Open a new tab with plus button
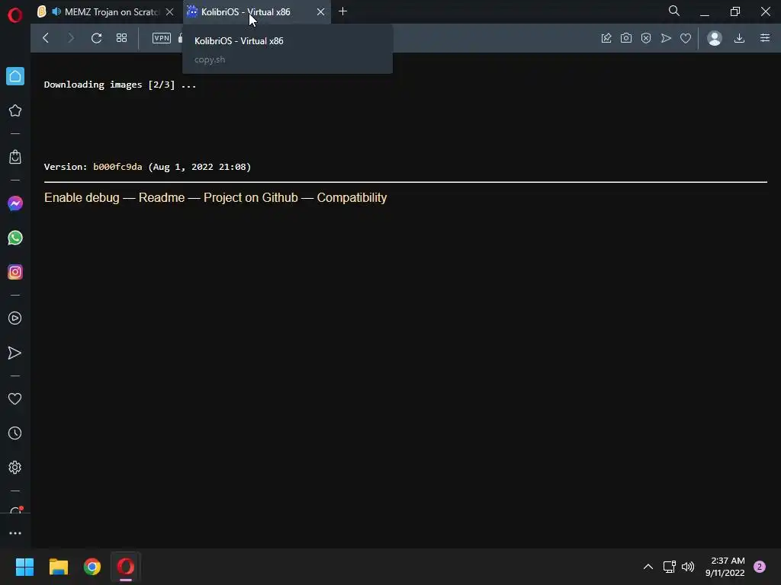Image resolution: width=781 pixels, height=585 pixels. [x=342, y=11]
